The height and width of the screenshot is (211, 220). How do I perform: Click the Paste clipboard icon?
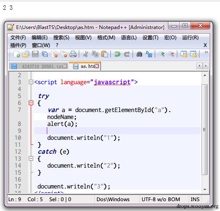pyautogui.click(x=105, y=54)
